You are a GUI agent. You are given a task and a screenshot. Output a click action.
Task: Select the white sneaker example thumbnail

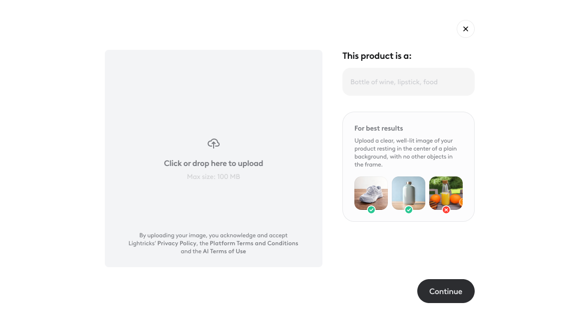tap(371, 191)
